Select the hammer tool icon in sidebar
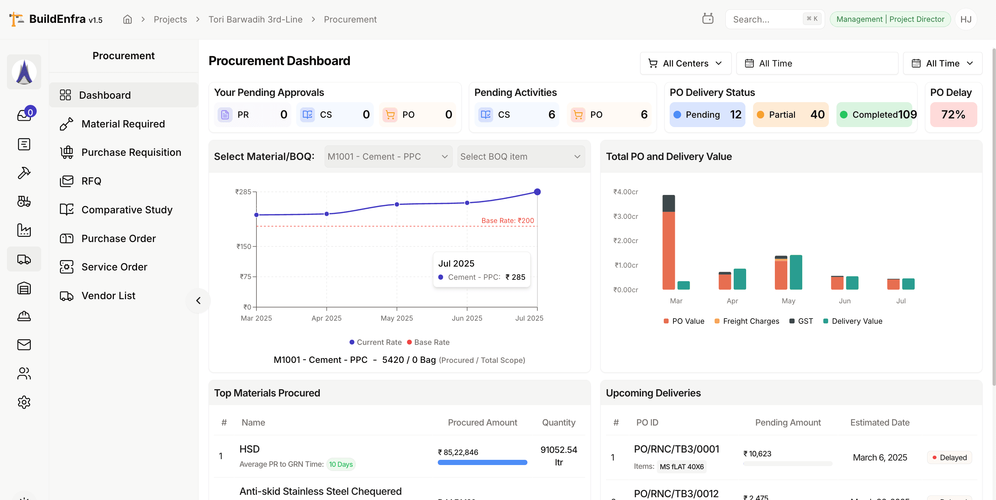The width and height of the screenshot is (996, 500). [24, 172]
